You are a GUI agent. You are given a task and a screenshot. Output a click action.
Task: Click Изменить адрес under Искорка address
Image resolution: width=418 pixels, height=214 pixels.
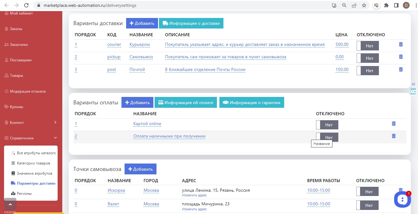tap(194, 195)
